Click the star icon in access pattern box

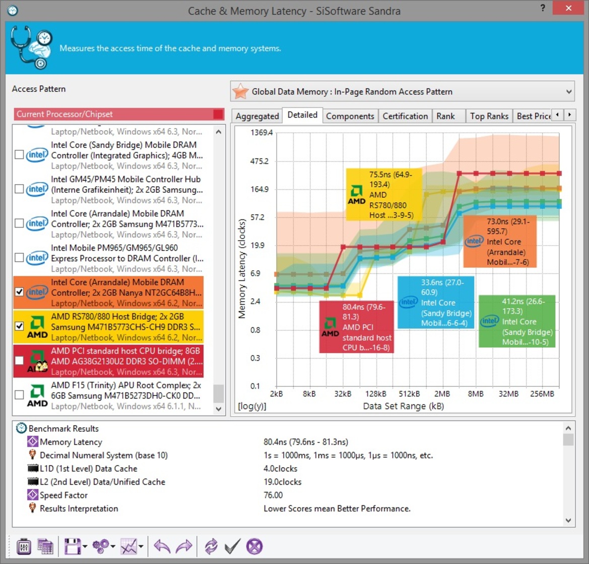point(240,91)
